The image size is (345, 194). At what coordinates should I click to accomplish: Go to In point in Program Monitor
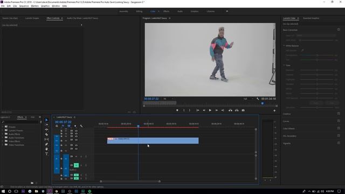click(x=198, y=110)
